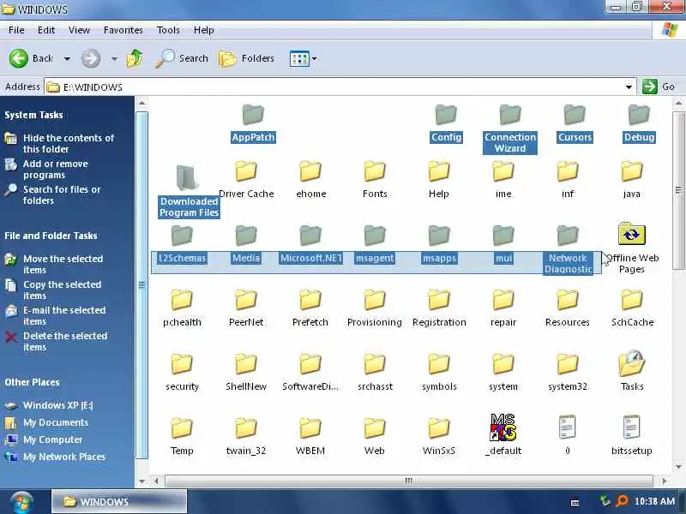This screenshot has width=686, height=514.
Task: Select the Fonts folder
Action: click(375, 180)
